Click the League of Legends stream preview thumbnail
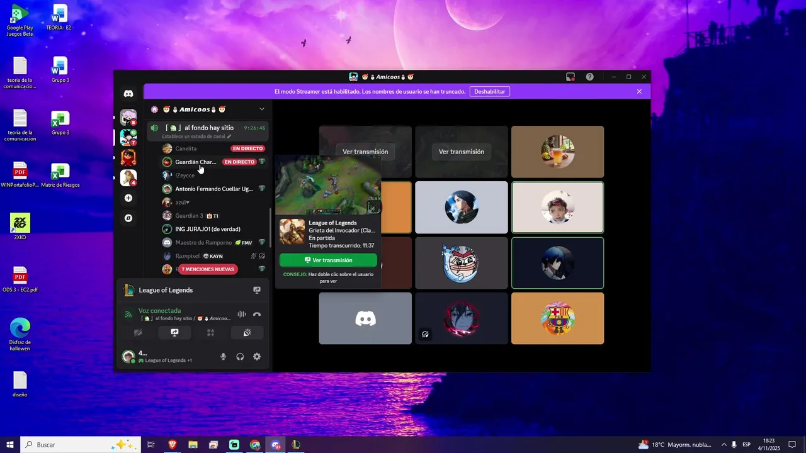Viewport: 806px width, 453px height. [328, 185]
